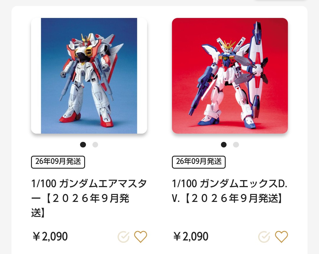Viewport: 319px width, 254px height.
Task: Click the trailing 送】 line of Airmaster title
Action: tap(38, 213)
